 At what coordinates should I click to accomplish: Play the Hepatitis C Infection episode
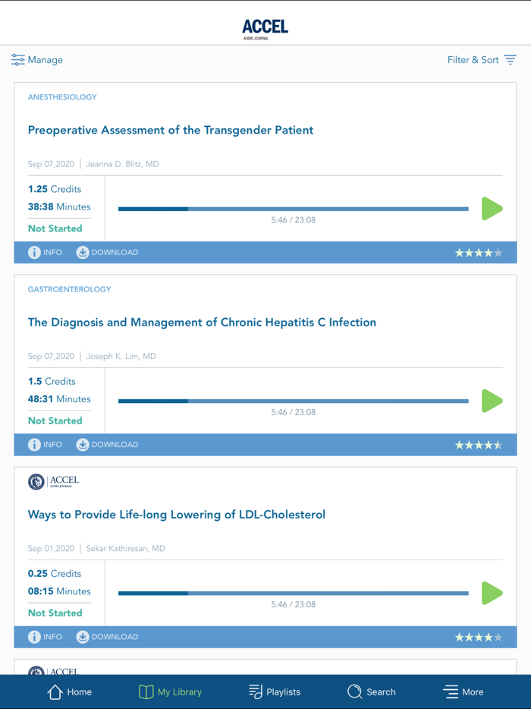tap(492, 401)
